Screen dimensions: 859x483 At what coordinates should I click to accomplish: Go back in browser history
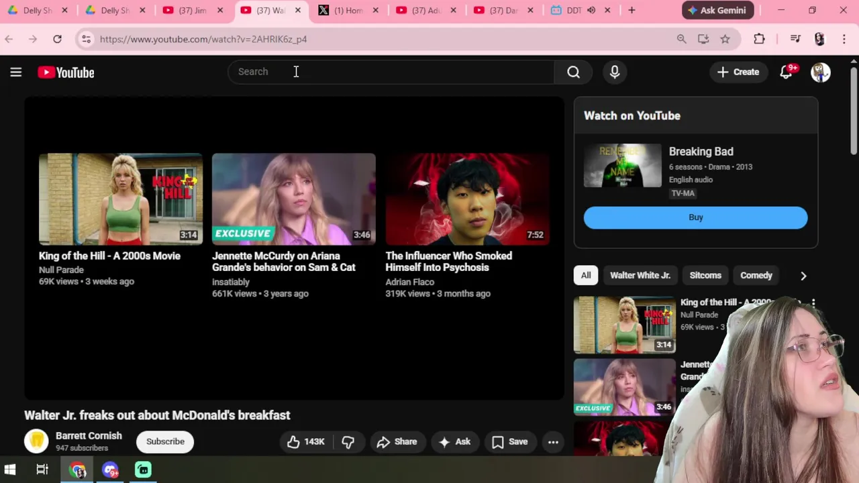9,39
